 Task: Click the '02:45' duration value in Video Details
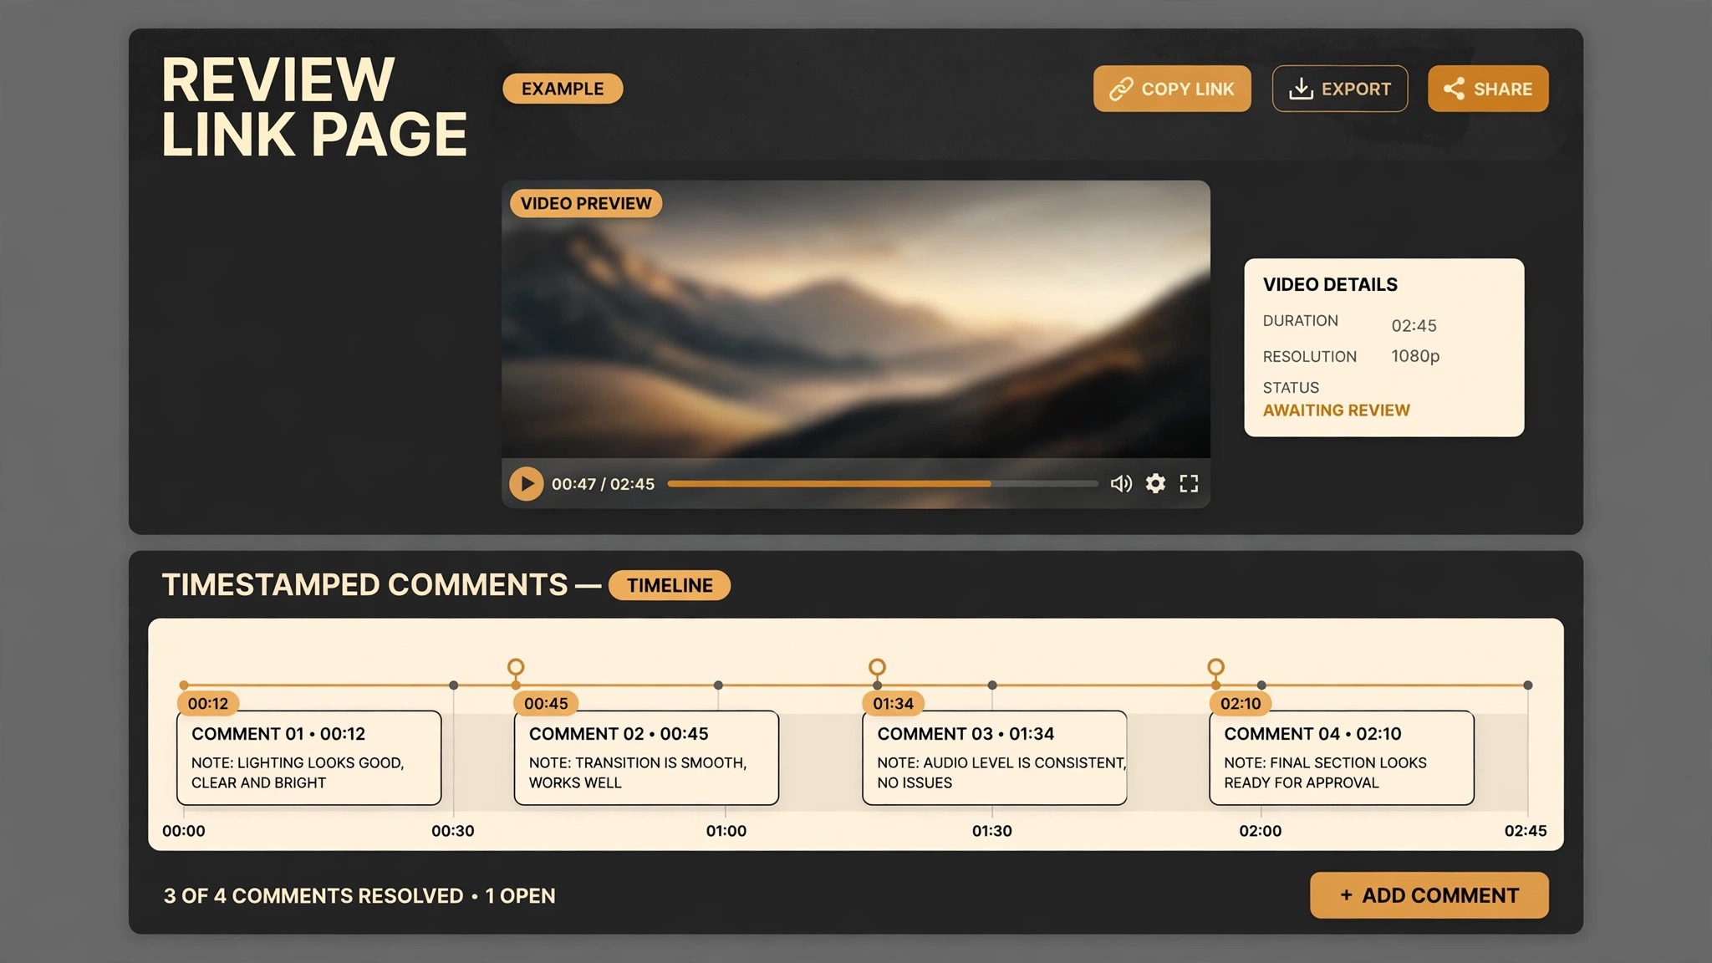[1414, 326]
